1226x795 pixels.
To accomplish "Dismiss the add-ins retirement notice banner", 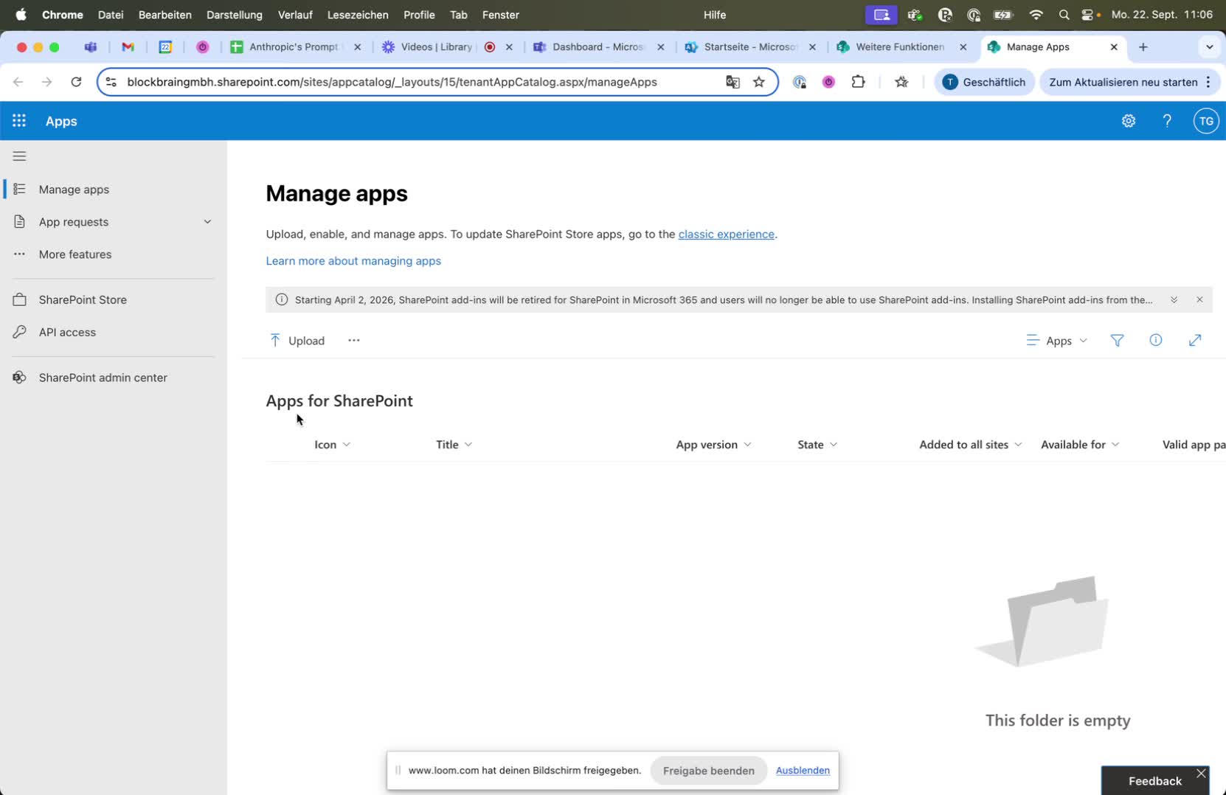I will coord(1199,299).
